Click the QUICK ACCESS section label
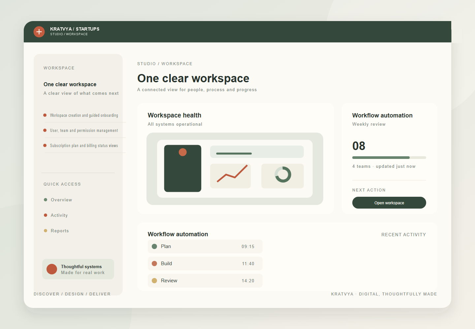Image resolution: width=475 pixels, height=329 pixels. (x=62, y=184)
